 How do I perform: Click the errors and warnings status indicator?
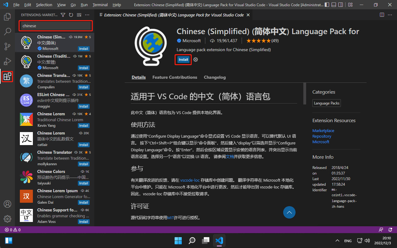pos(13,230)
